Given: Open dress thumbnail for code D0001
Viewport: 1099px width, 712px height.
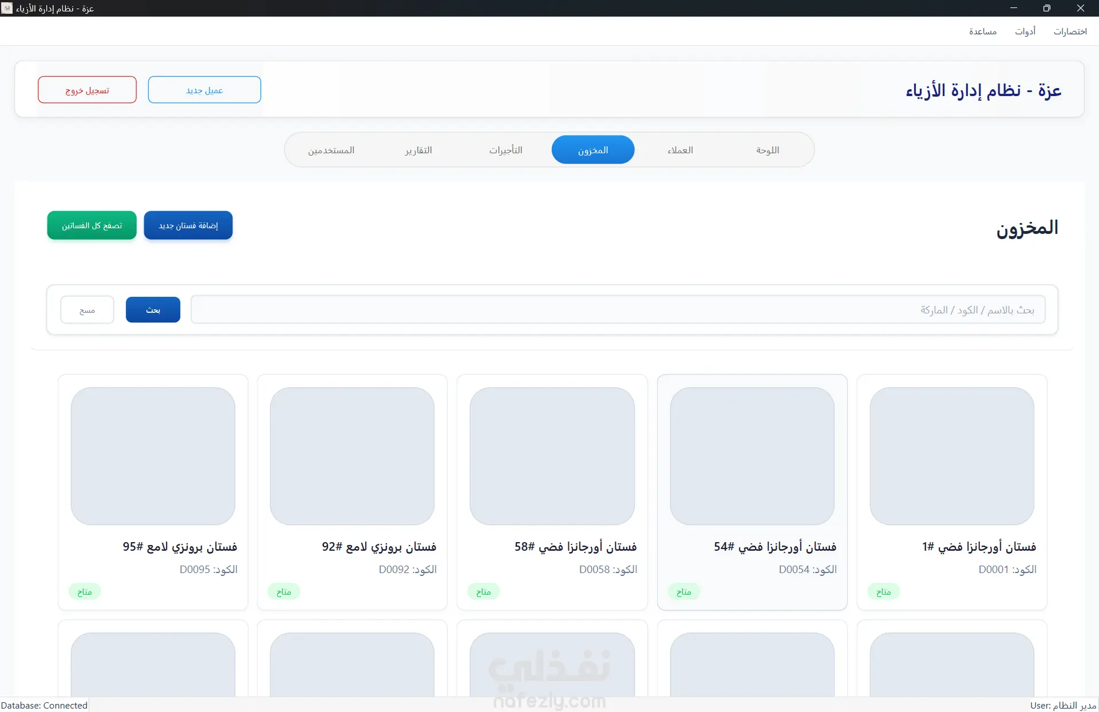Looking at the screenshot, I should (x=951, y=456).
